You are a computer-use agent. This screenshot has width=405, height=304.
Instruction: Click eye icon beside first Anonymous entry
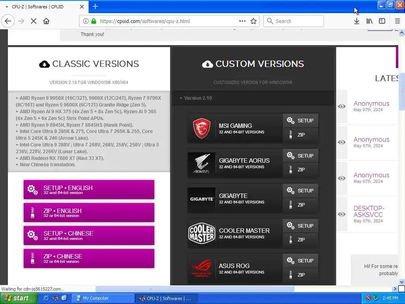tap(342, 106)
